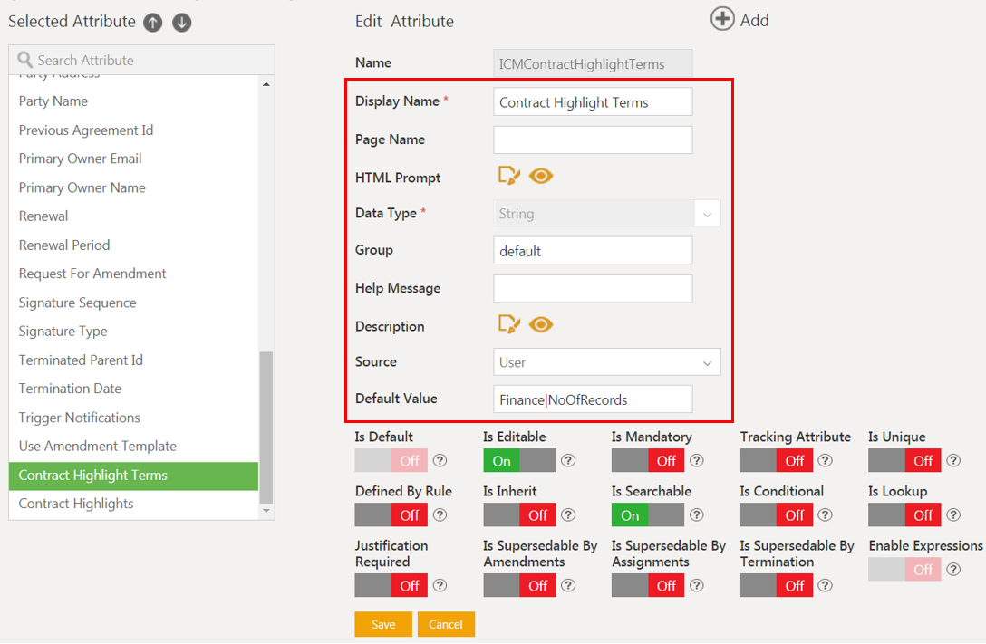
Task: Preview Description with eye icon
Action: (x=541, y=324)
